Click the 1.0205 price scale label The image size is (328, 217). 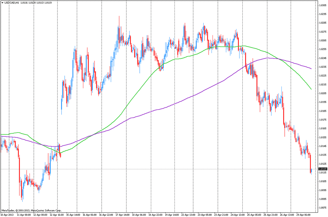(323, 93)
